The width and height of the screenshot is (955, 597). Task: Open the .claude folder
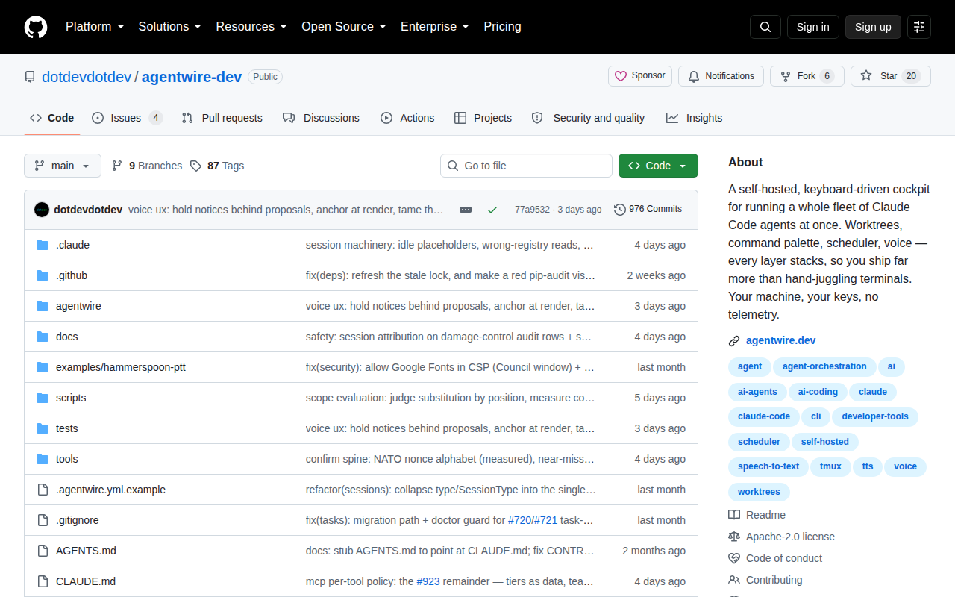(x=72, y=245)
